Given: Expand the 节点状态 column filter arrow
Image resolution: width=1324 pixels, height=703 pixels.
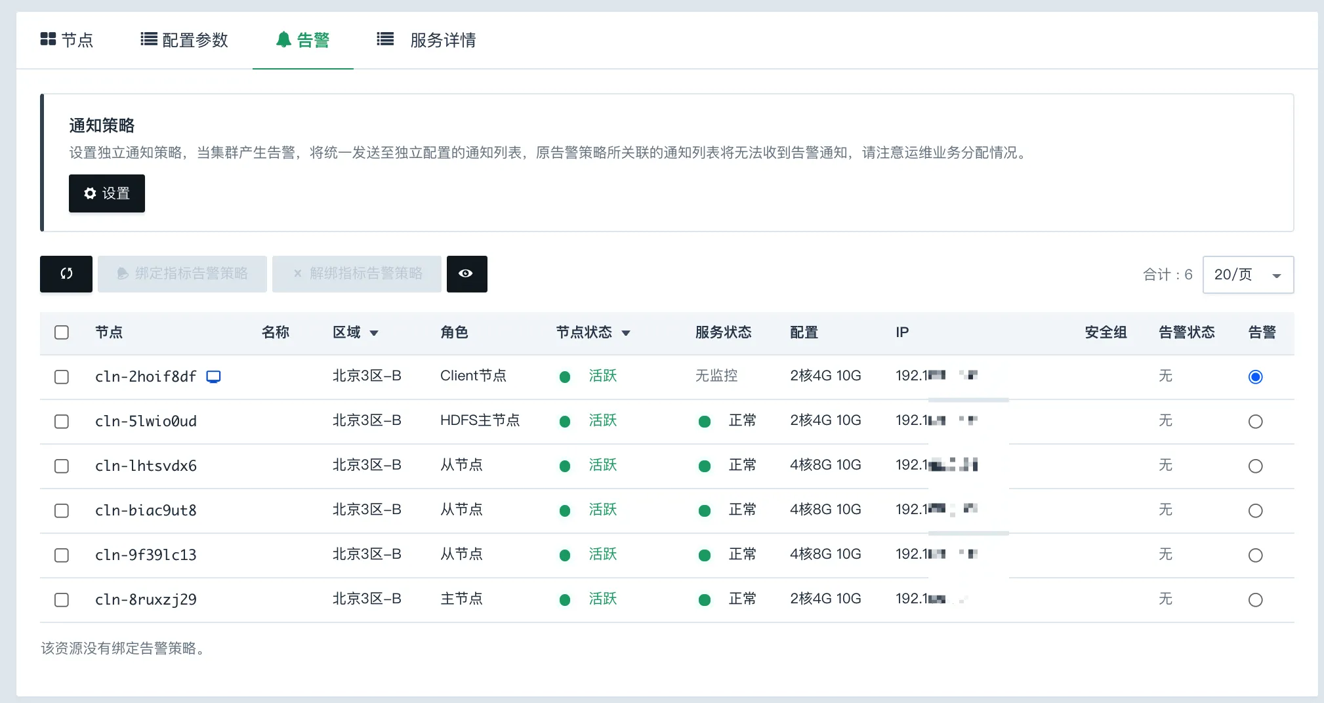Looking at the screenshot, I should 626,333.
